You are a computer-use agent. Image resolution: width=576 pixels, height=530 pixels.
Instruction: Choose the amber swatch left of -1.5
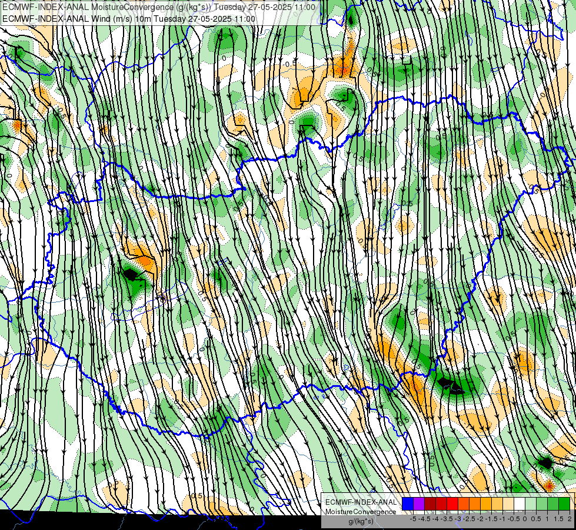pyautogui.click(x=486, y=503)
